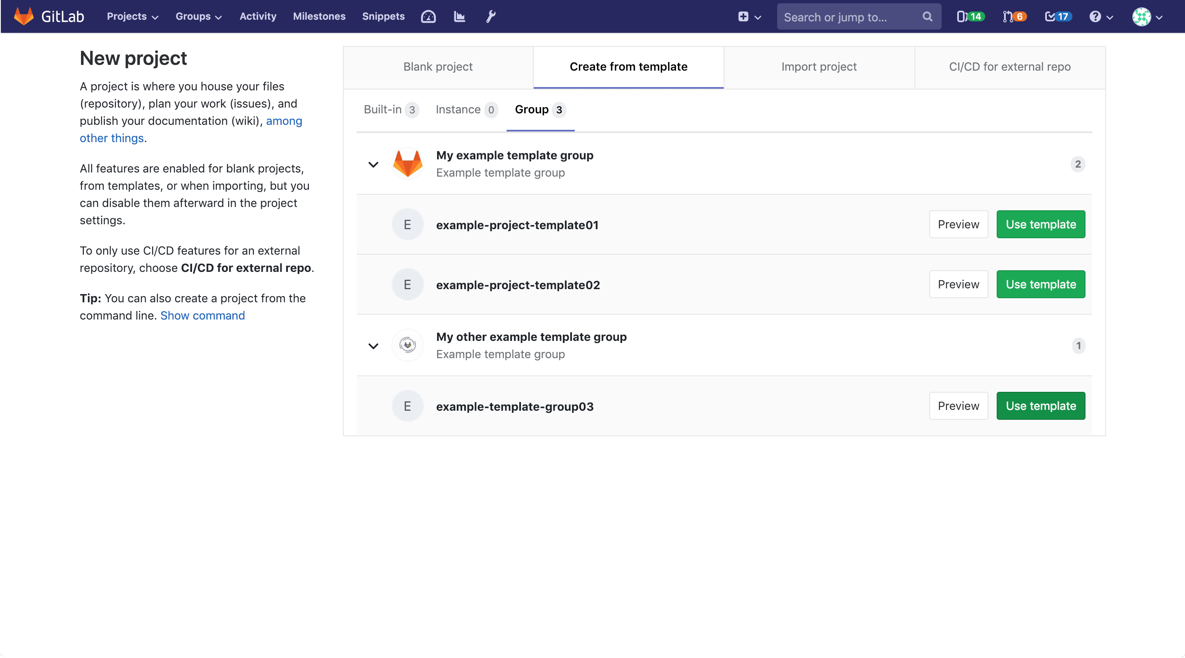Click the Create new project icon
Screen dimensions: 1185x658
pos(743,16)
